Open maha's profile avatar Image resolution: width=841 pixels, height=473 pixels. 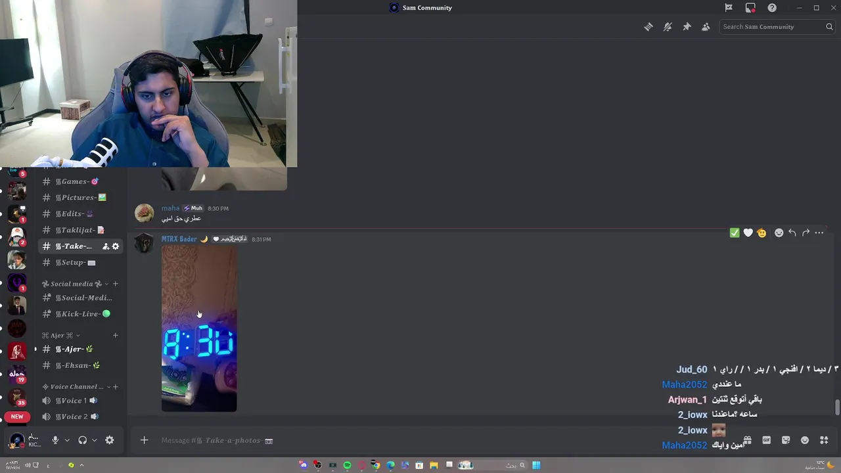(x=144, y=214)
